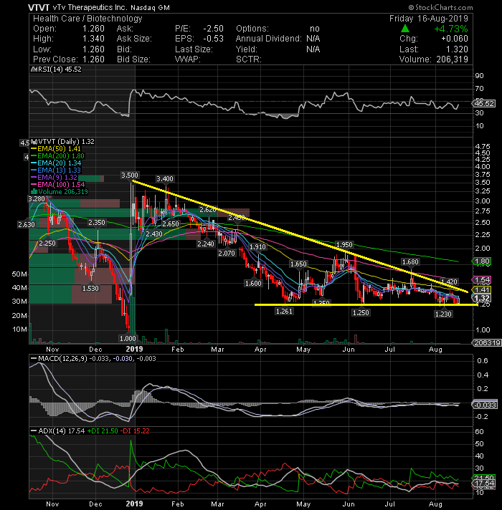
Task: Click the 21.50 +DI tag on the ADX axis
Action: (x=484, y=478)
